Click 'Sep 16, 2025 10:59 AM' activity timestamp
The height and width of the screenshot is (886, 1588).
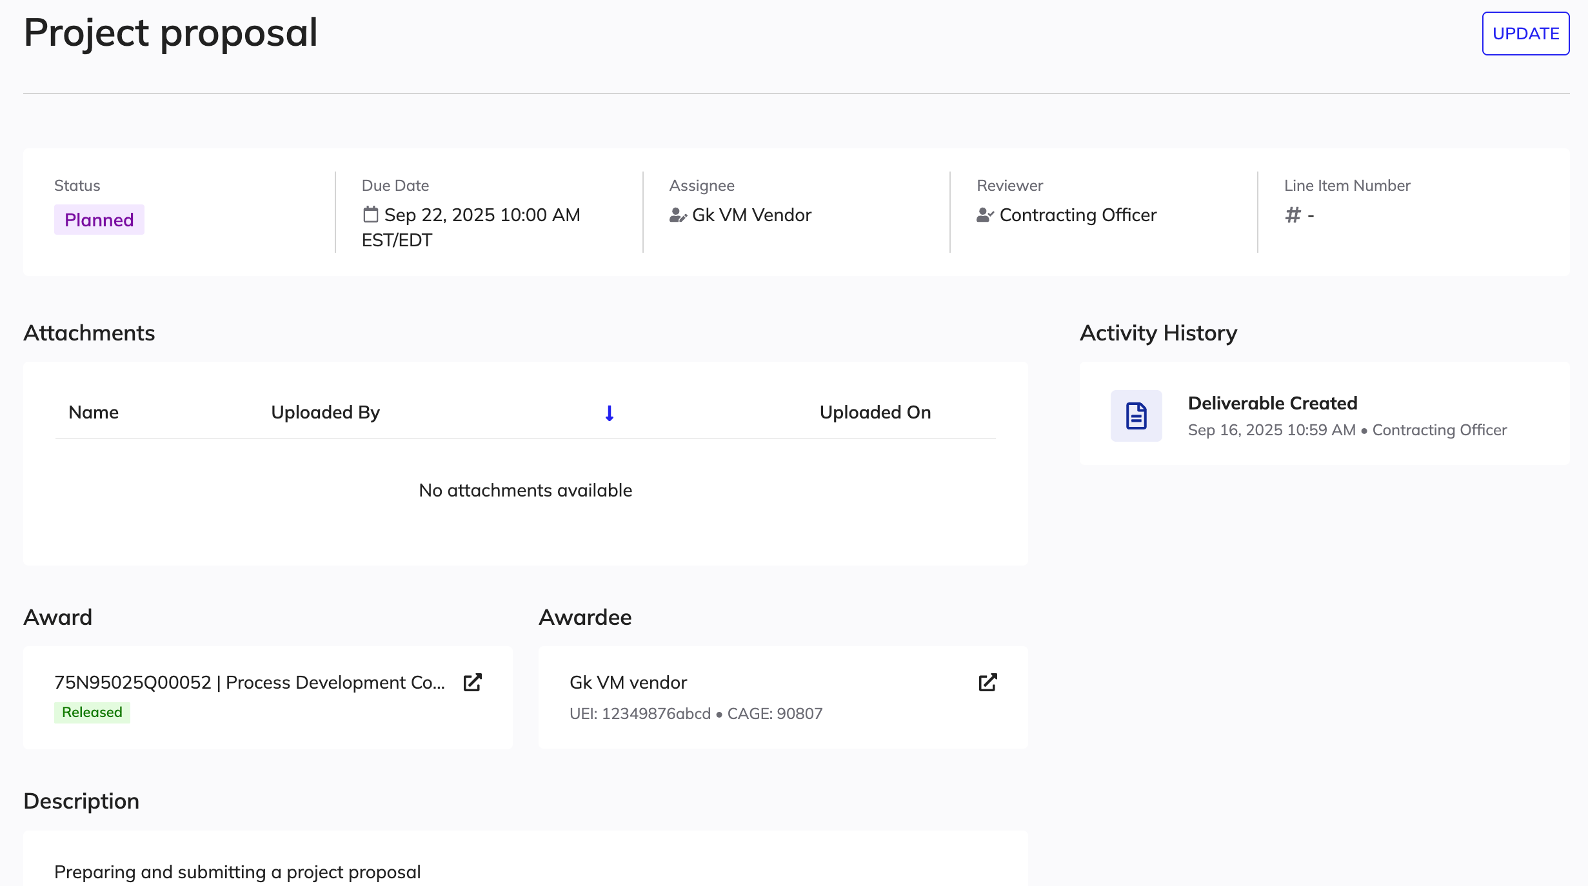tap(1272, 429)
